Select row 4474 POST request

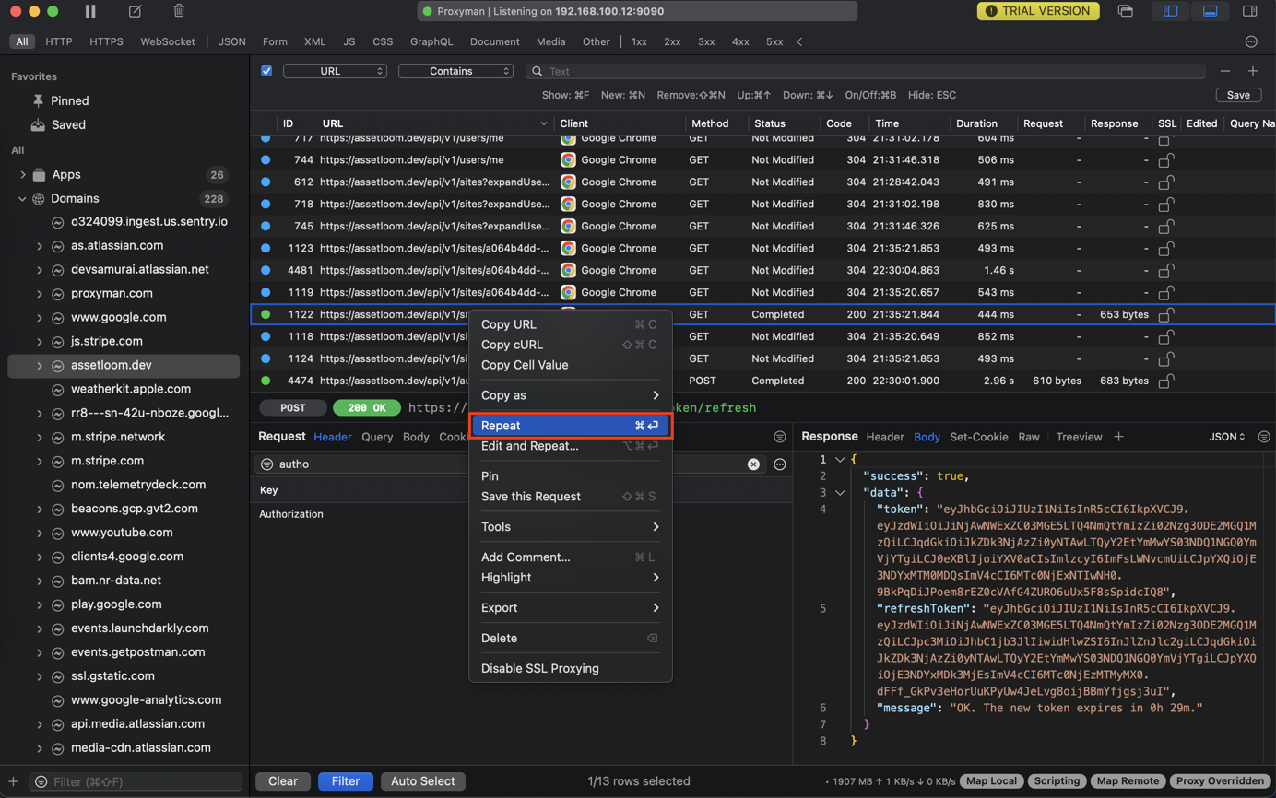pos(762,381)
